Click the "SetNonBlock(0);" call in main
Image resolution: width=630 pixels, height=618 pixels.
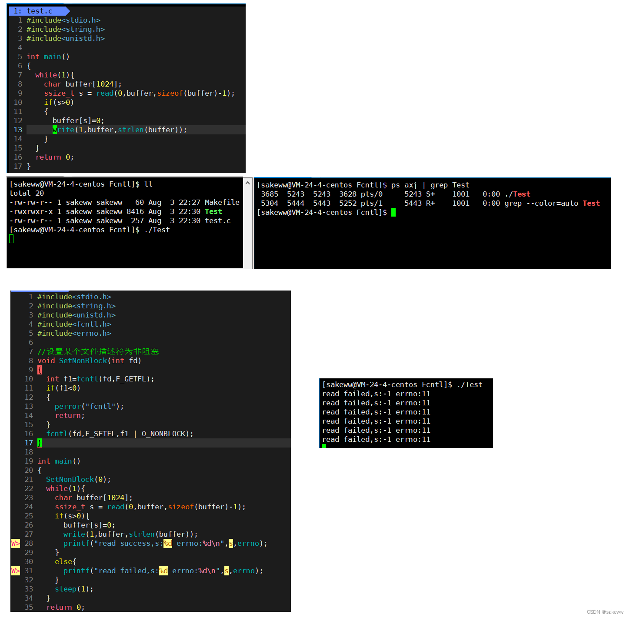pos(79,479)
